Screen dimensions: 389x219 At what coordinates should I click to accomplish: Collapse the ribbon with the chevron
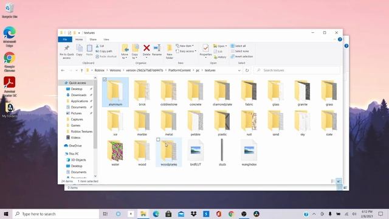(x=334, y=40)
